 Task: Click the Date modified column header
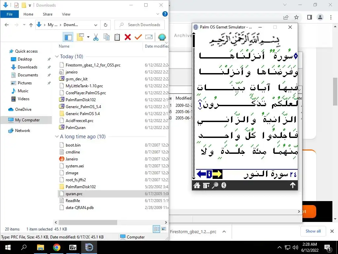[x=156, y=46]
